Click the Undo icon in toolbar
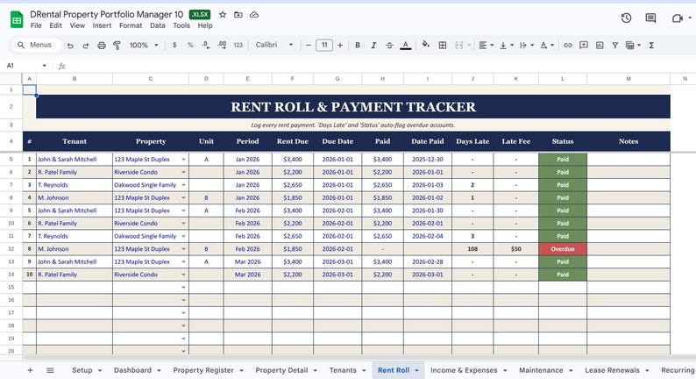Image resolution: width=696 pixels, height=379 pixels. [70, 46]
